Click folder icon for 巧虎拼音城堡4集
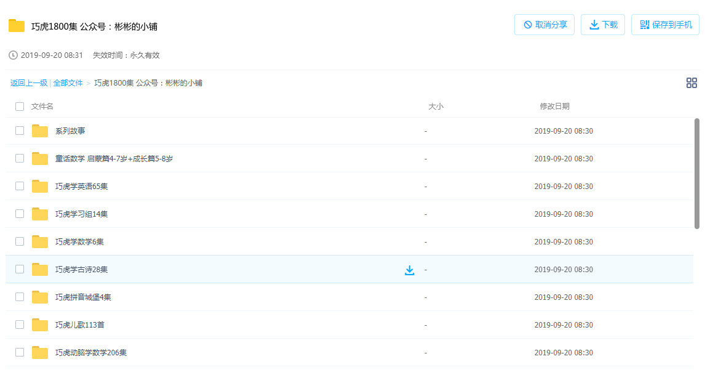Viewport: 705px width, 375px height. point(40,297)
